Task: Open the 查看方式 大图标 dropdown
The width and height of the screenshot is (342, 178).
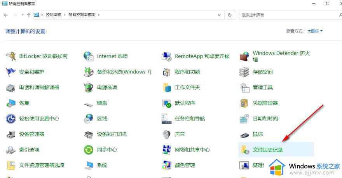Action: click(x=315, y=31)
